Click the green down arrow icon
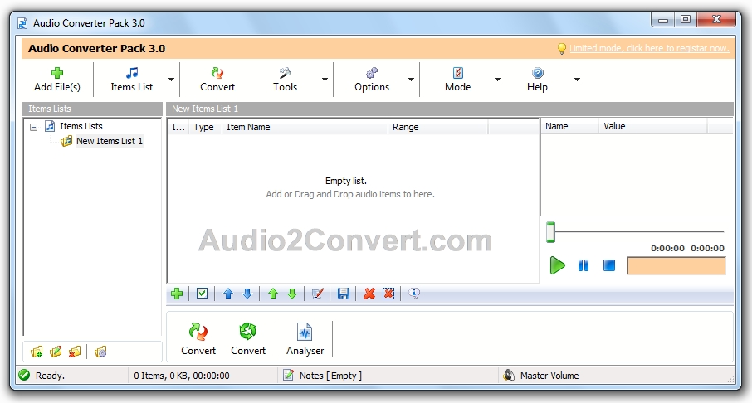 click(292, 294)
